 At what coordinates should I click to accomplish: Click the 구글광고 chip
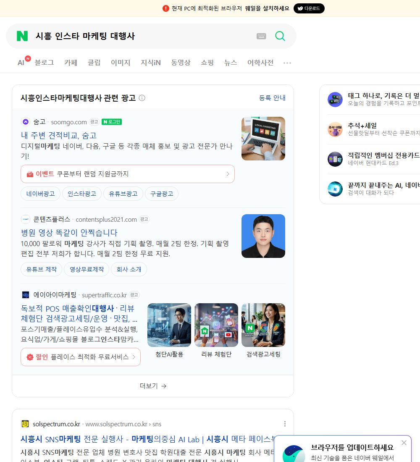tap(162, 194)
